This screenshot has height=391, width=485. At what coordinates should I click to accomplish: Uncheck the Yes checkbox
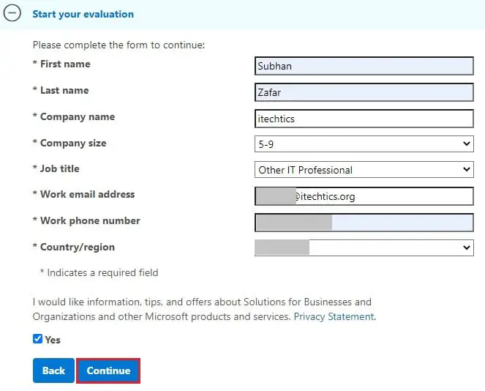point(37,339)
